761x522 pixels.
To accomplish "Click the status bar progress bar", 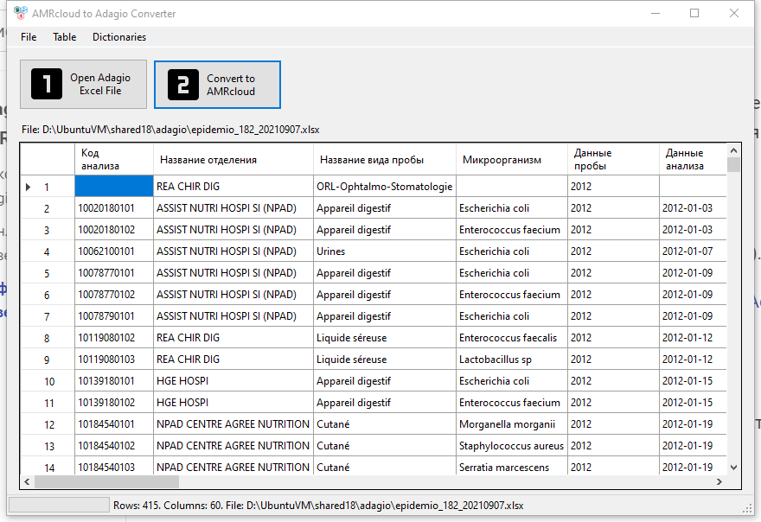I will pos(59,505).
